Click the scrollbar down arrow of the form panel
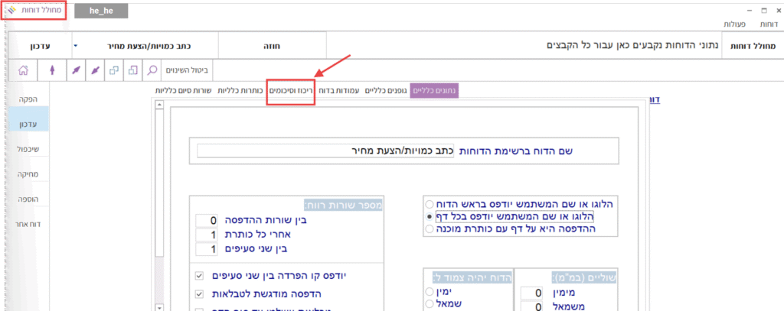Screen dimensions: 784x311 tap(158, 306)
